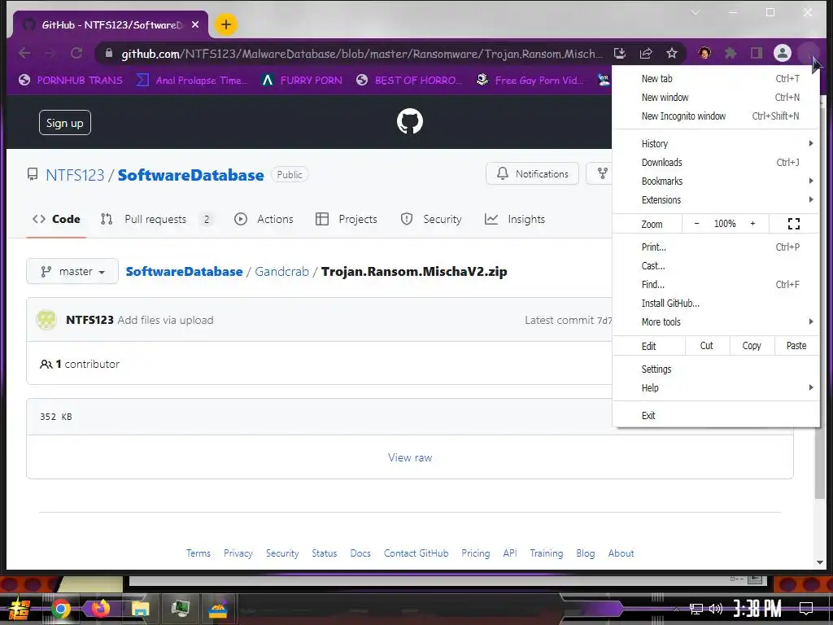Choose New Incognito window
833x625 pixels.
tap(716, 116)
